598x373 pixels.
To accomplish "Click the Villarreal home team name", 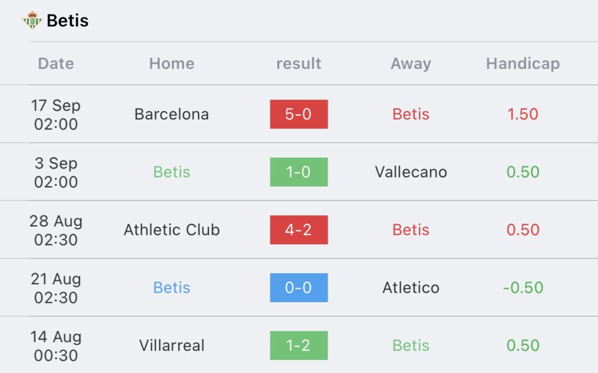I will point(172,346).
